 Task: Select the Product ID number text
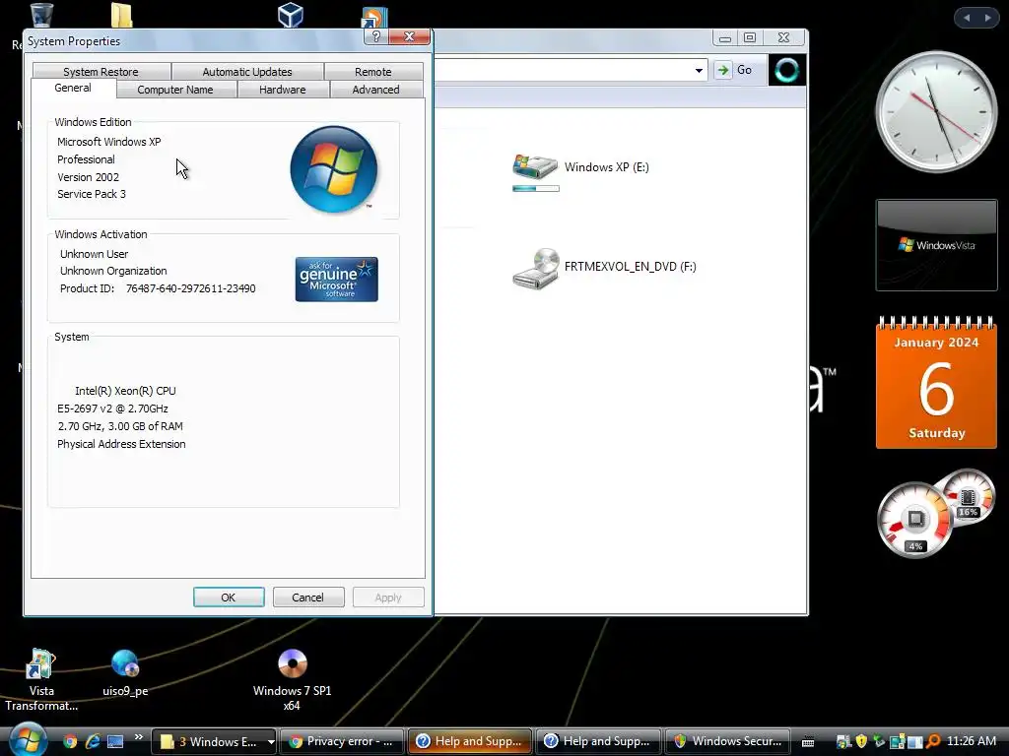click(190, 288)
